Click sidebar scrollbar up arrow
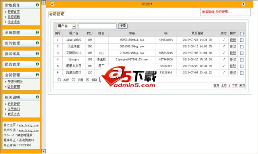The height and width of the screenshot is (154, 258). (44, 2)
